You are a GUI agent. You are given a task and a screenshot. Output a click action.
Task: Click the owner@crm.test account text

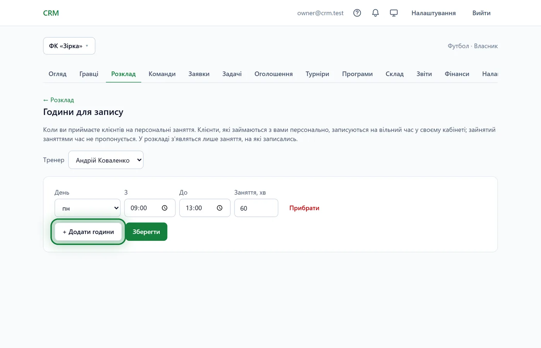[x=320, y=13]
